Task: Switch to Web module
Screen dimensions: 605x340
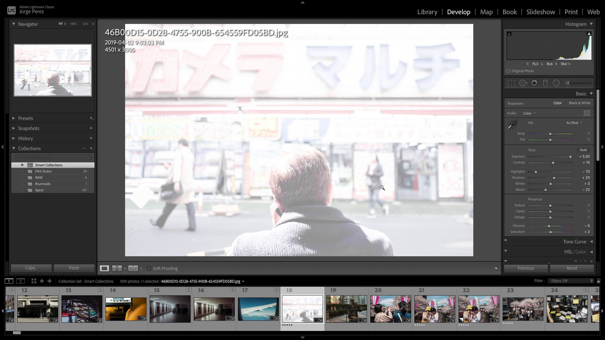Action: pyautogui.click(x=593, y=12)
